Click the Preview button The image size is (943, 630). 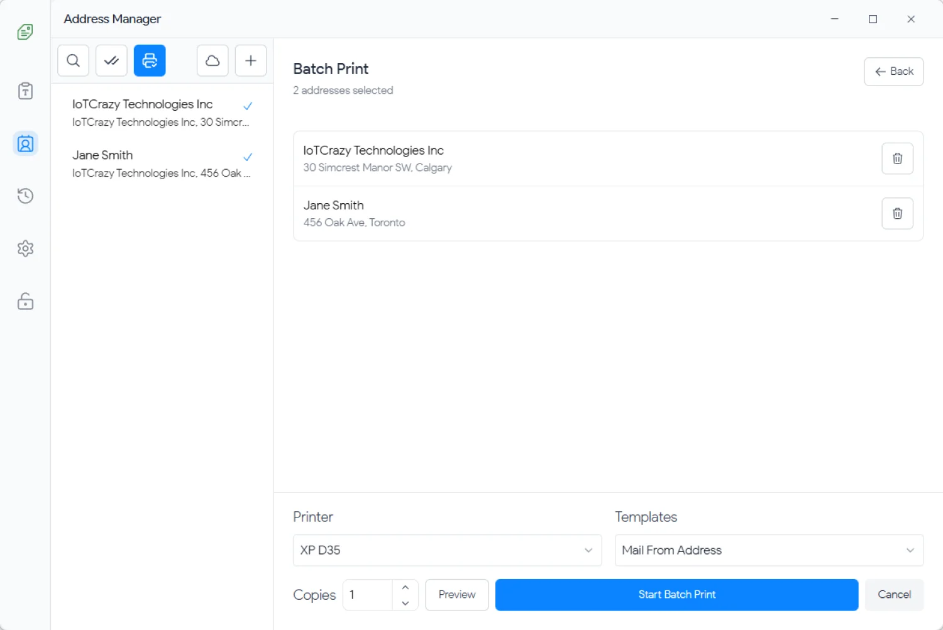pyautogui.click(x=457, y=595)
